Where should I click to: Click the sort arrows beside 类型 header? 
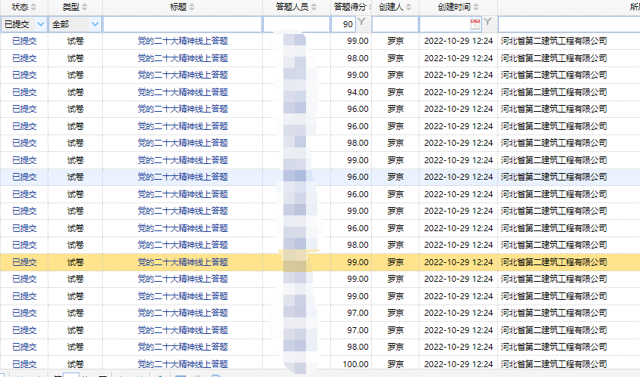coord(84,7)
